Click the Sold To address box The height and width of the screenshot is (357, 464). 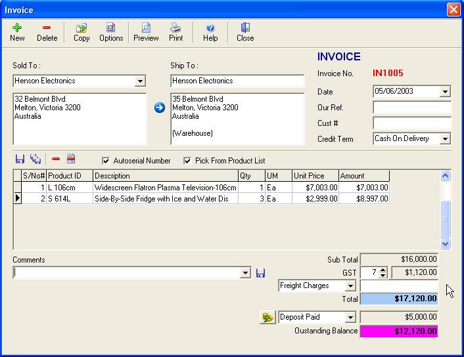[80, 119]
